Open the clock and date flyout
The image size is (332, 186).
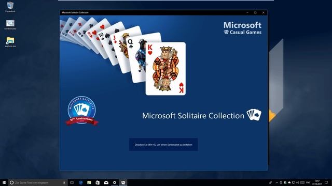(317, 182)
